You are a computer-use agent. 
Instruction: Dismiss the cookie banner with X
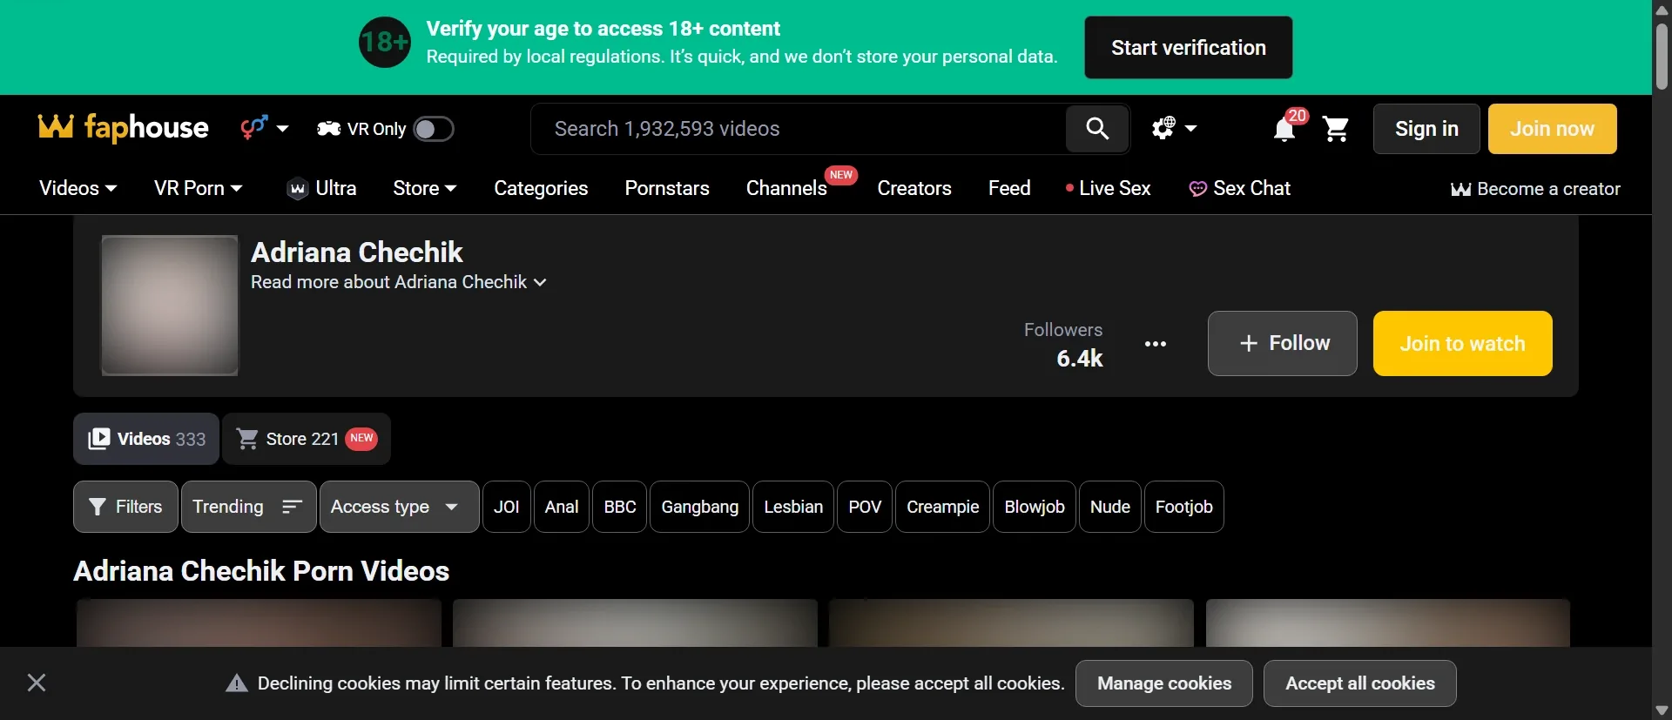tap(37, 683)
